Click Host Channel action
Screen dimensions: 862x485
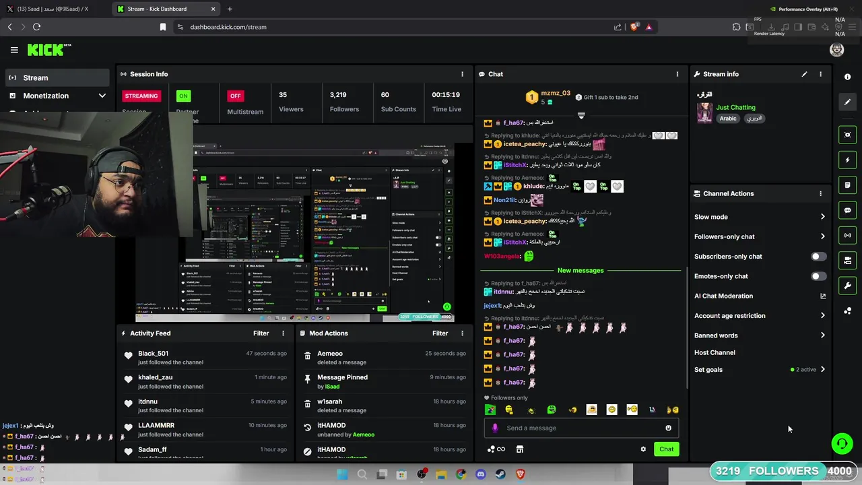(715, 352)
